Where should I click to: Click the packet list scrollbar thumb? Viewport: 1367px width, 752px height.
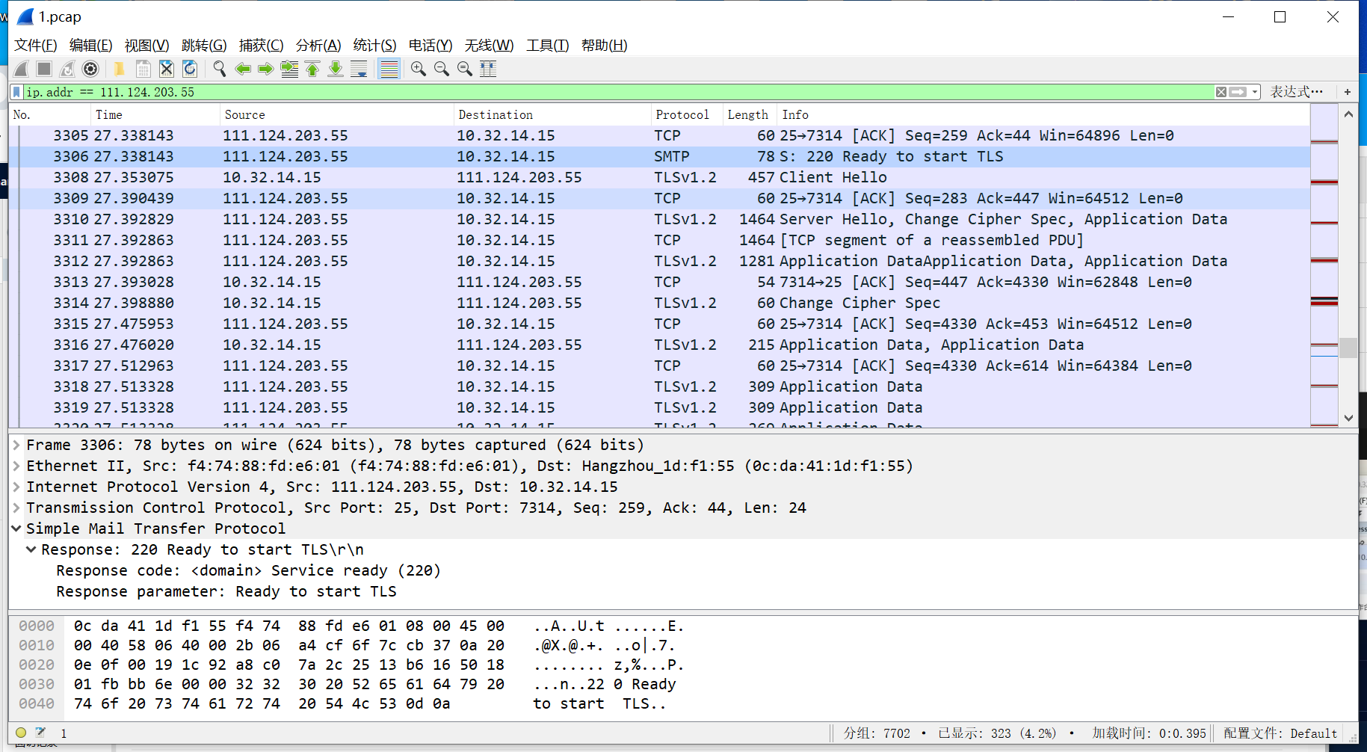tap(1348, 348)
